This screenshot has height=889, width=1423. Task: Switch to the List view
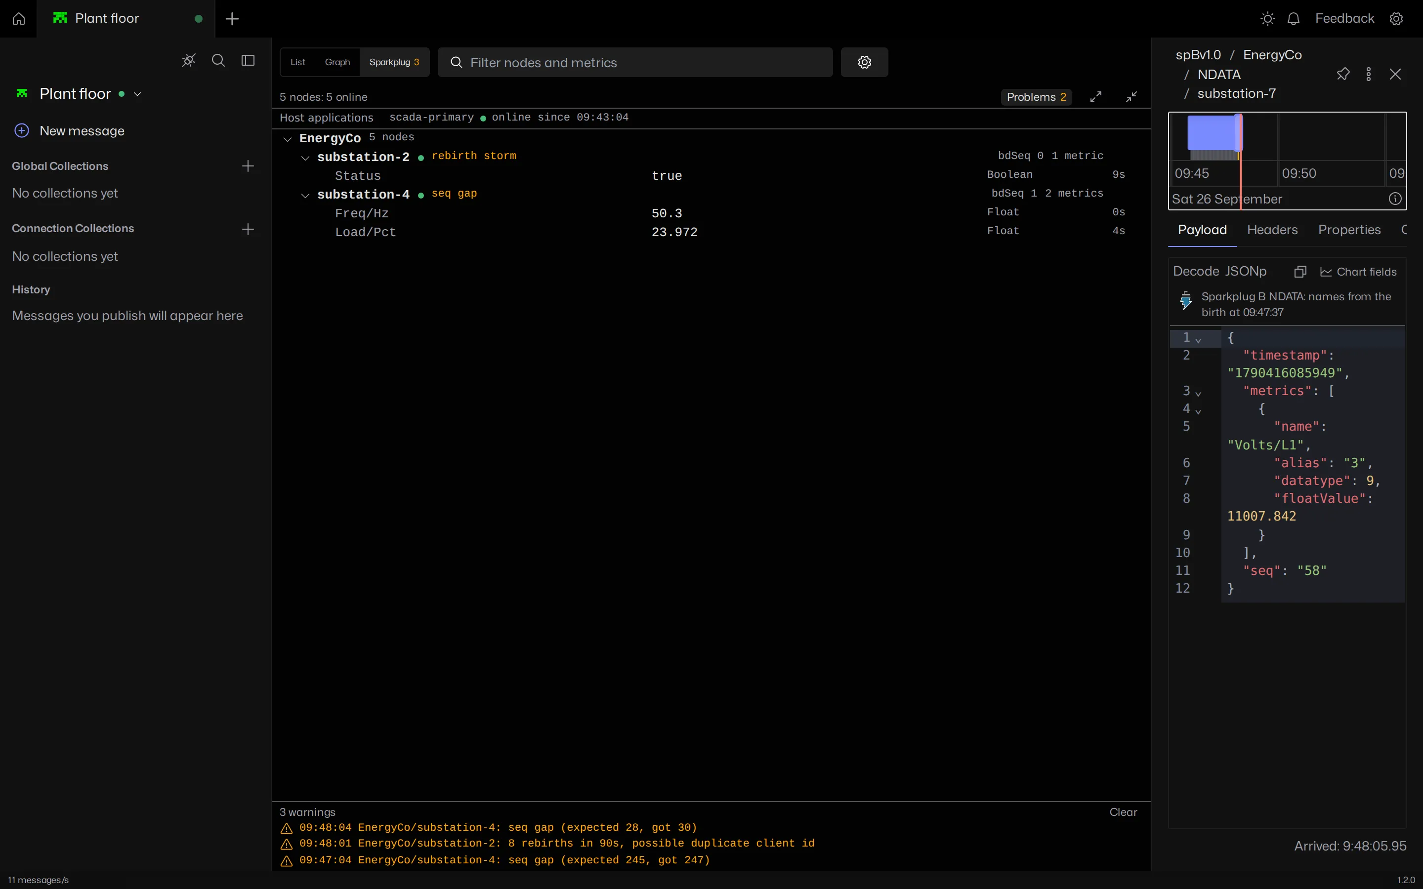[x=298, y=62]
